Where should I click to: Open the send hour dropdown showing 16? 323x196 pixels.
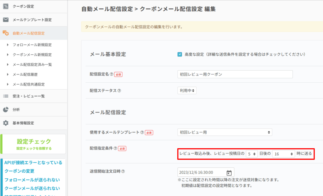[x=283, y=154]
